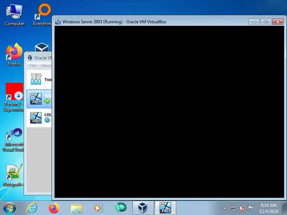
Task: Open the muted volume tray icon
Action: (x=242, y=208)
